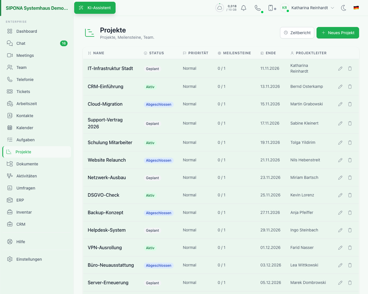
Task: Open Tickets in sidebar
Action: [37, 92]
